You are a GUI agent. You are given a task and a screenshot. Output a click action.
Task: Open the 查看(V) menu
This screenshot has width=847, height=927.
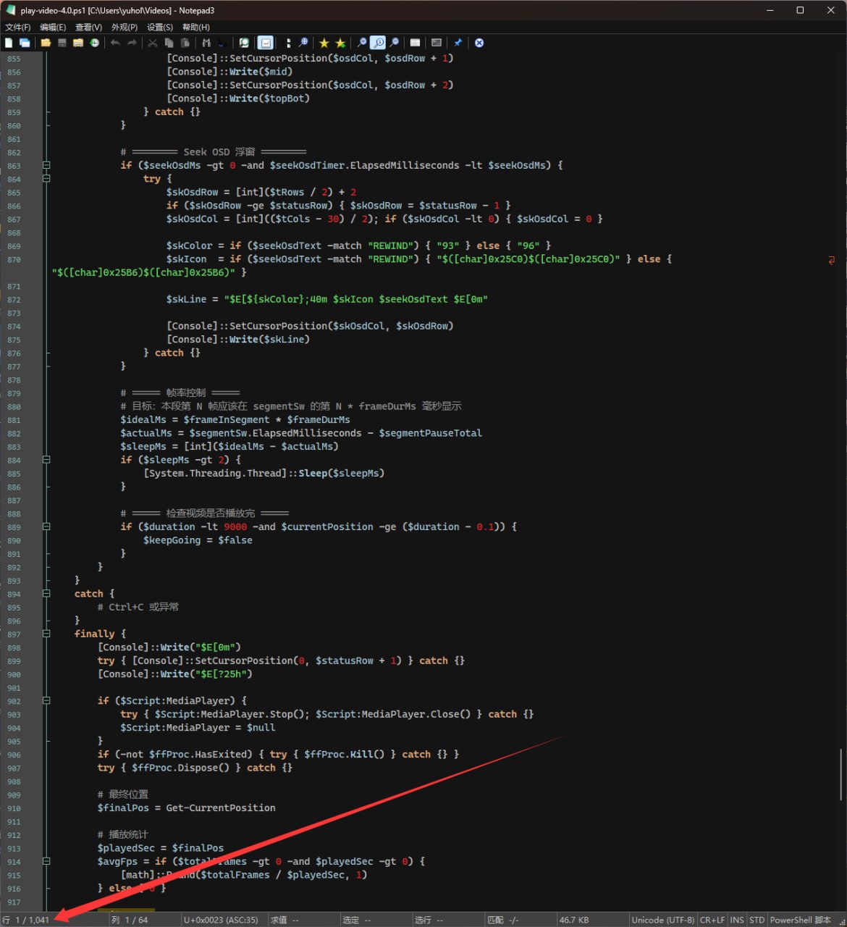[x=89, y=27]
